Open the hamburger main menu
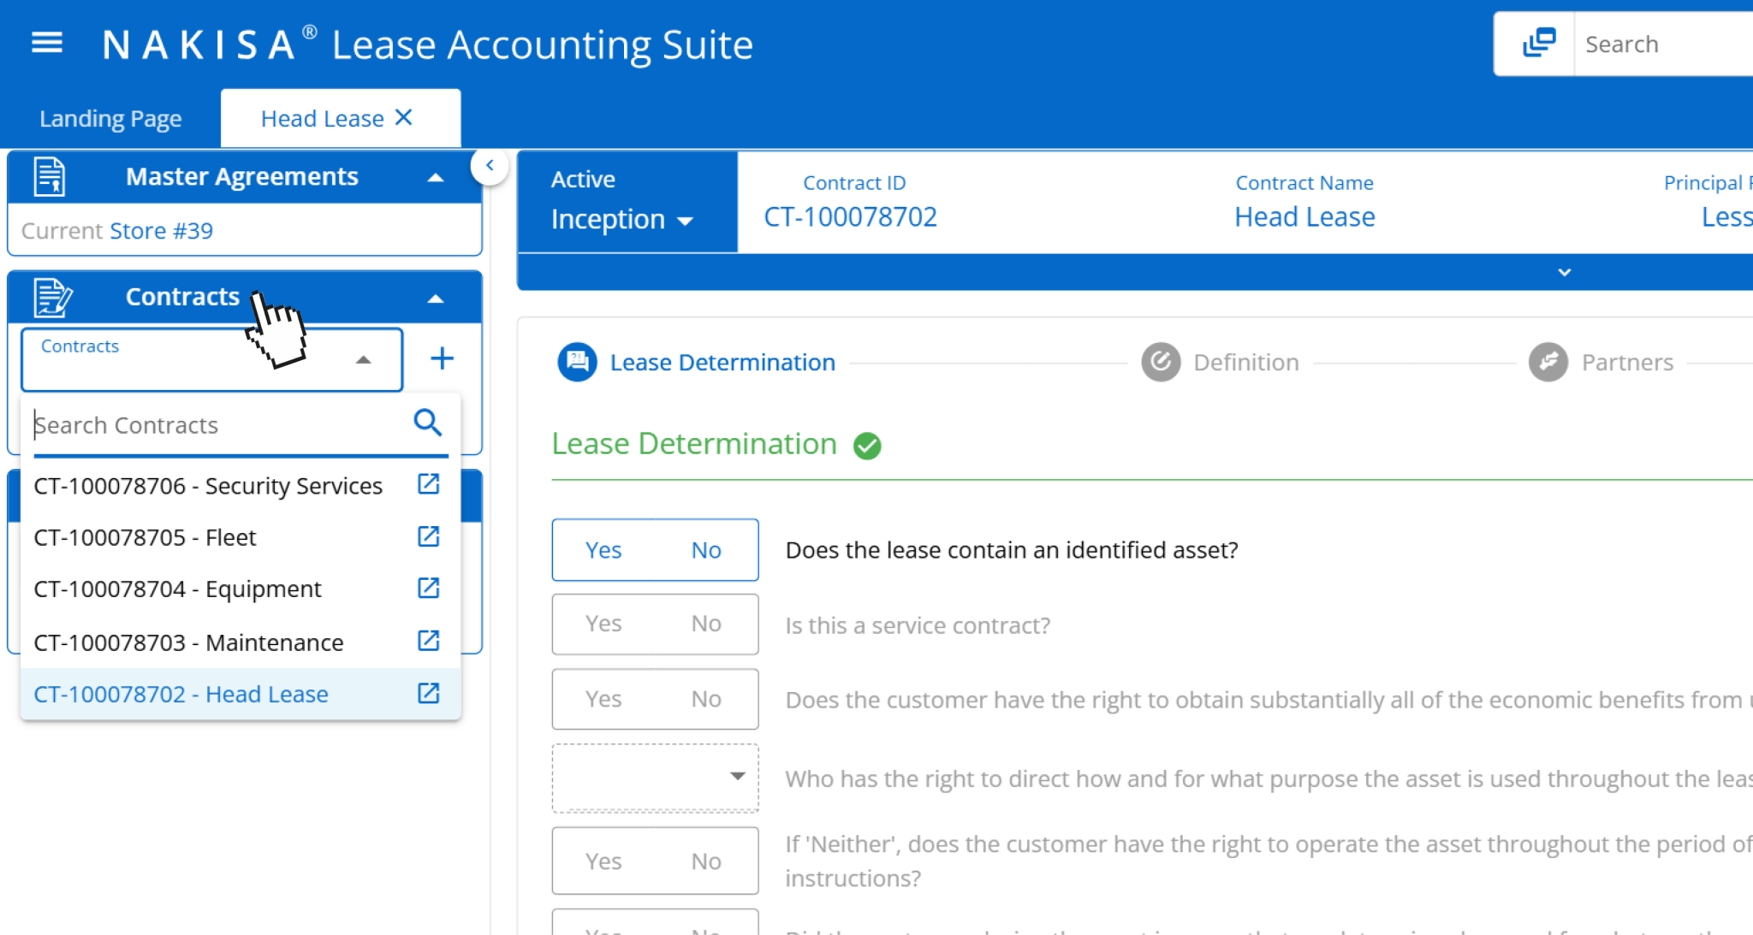The image size is (1753, 935). point(47,43)
